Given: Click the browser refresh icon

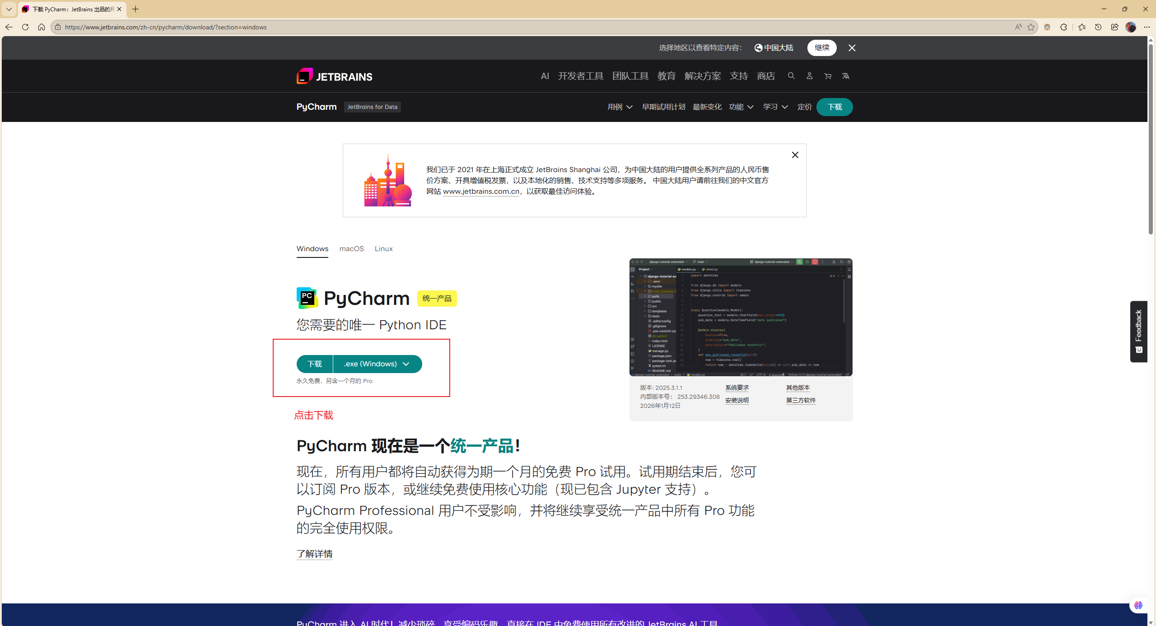Looking at the screenshot, I should click(x=25, y=27).
